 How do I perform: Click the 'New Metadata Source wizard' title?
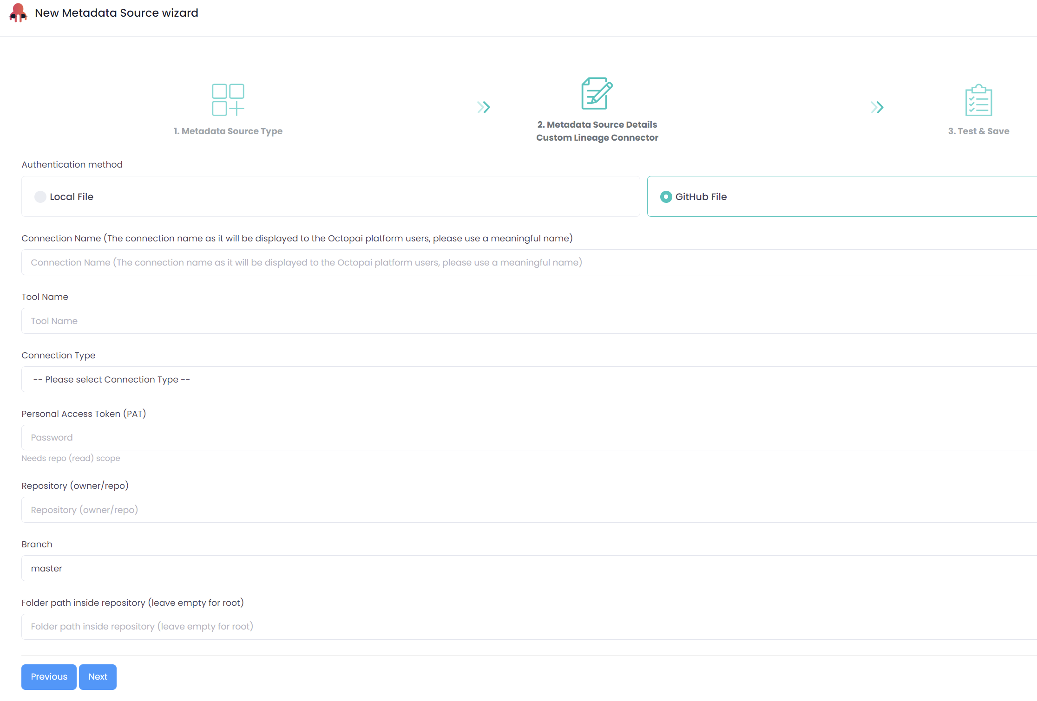pyautogui.click(x=117, y=13)
